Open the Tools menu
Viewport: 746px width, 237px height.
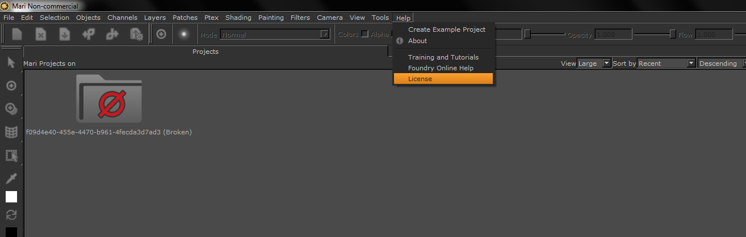tap(380, 18)
